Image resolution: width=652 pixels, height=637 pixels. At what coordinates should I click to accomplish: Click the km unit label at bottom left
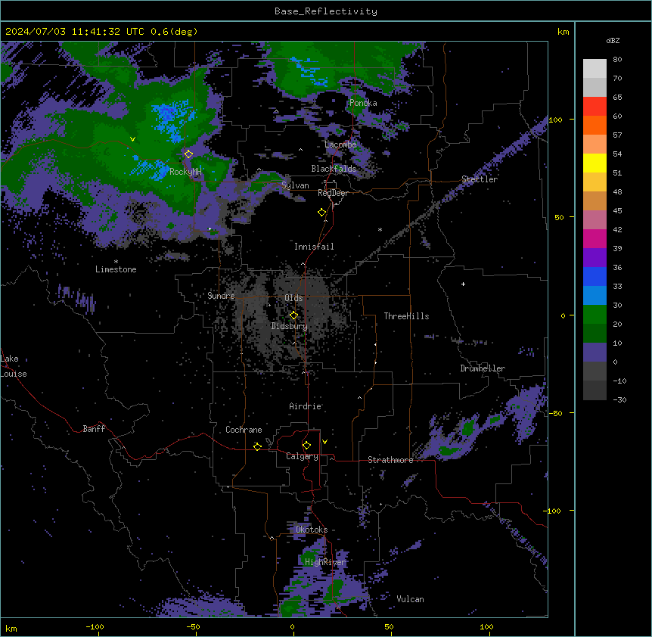11,628
